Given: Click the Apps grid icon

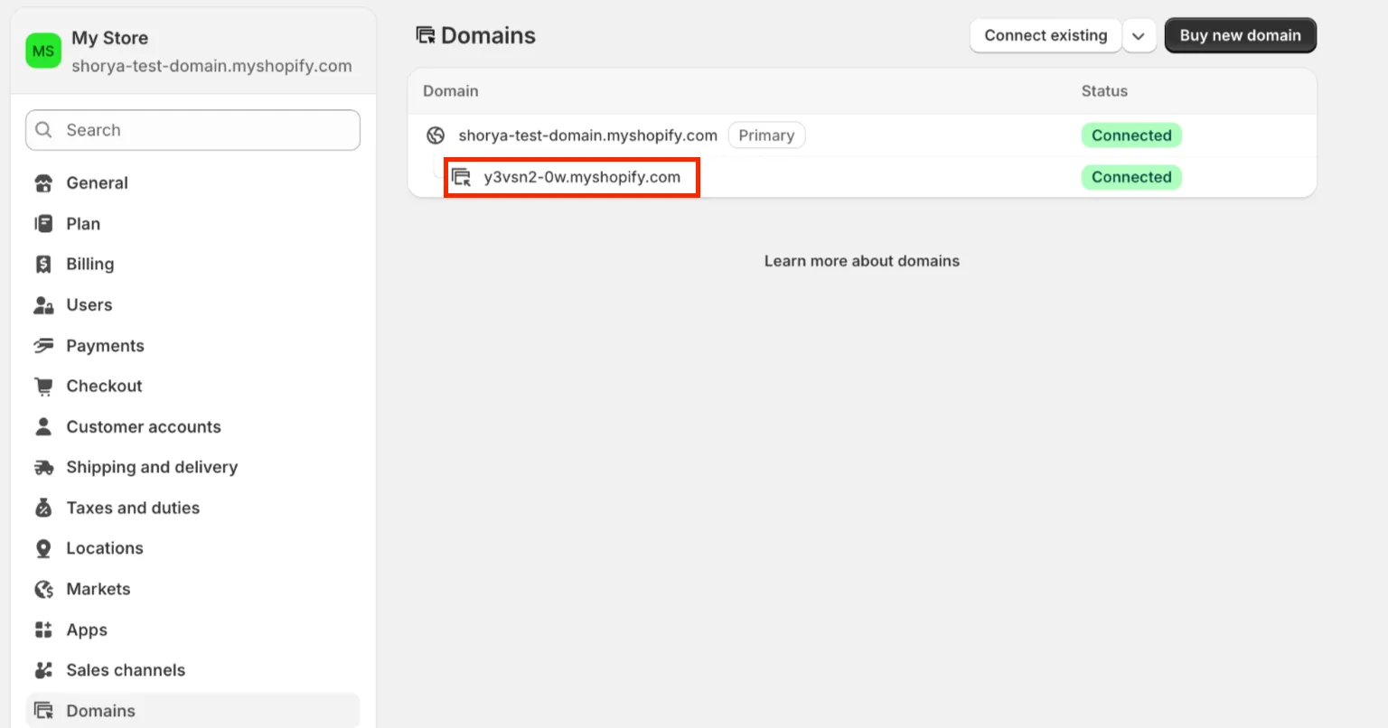Looking at the screenshot, I should pyautogui.click(x=43, y=630).
